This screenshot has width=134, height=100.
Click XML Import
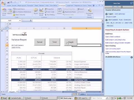pos(80,9)
